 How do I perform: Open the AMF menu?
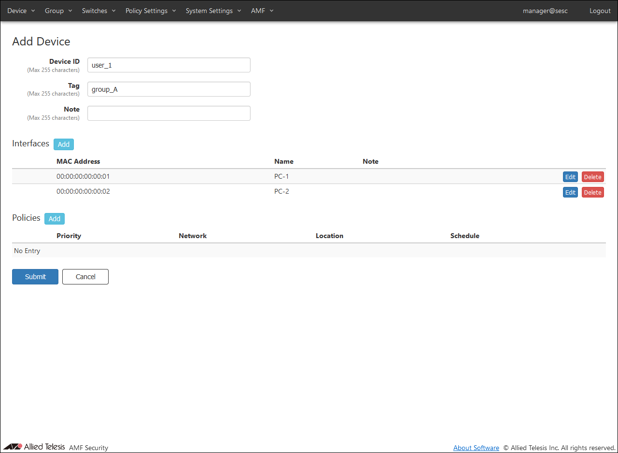click(x=262, y=11)
